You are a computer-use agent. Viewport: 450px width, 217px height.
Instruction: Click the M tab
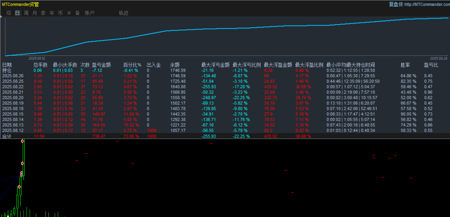click(x=69, y=13)
